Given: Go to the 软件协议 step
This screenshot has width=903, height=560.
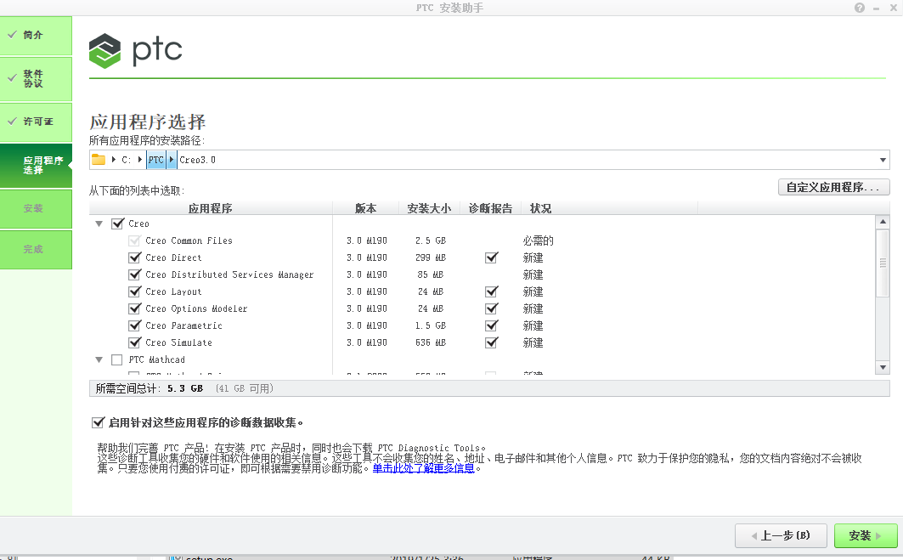Looking at the screenshot, I should (x=36, y=79).
